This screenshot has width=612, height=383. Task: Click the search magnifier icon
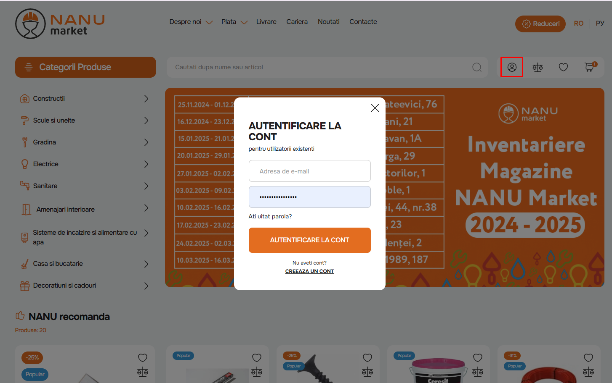coord(477,67)
